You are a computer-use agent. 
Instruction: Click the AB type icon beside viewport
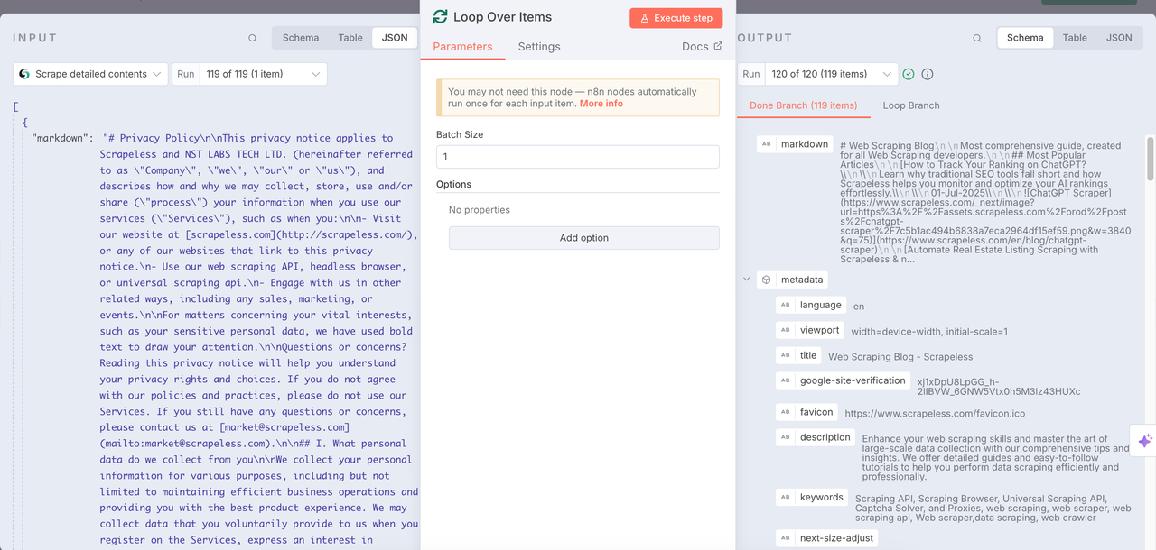(x=786, y=330)
